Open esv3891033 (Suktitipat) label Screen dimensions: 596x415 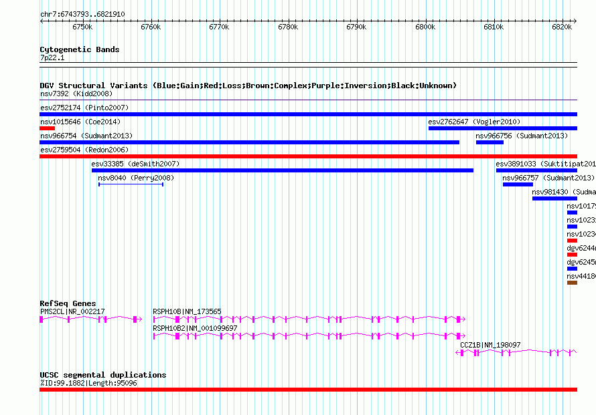click(546, 164)
